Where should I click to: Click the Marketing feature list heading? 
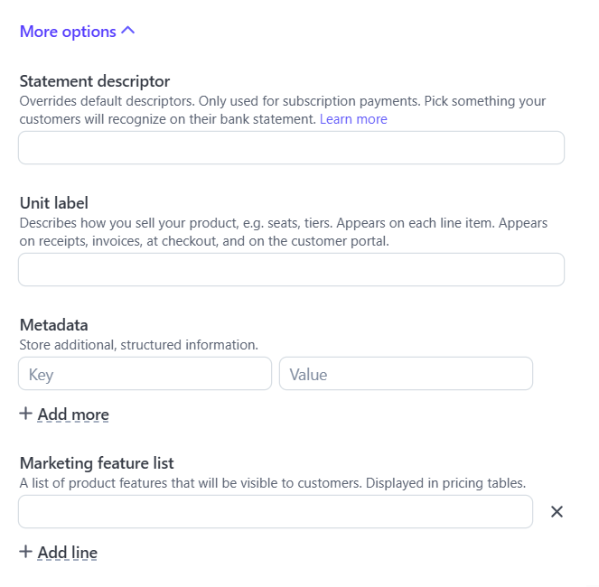(x=97, y=463)
